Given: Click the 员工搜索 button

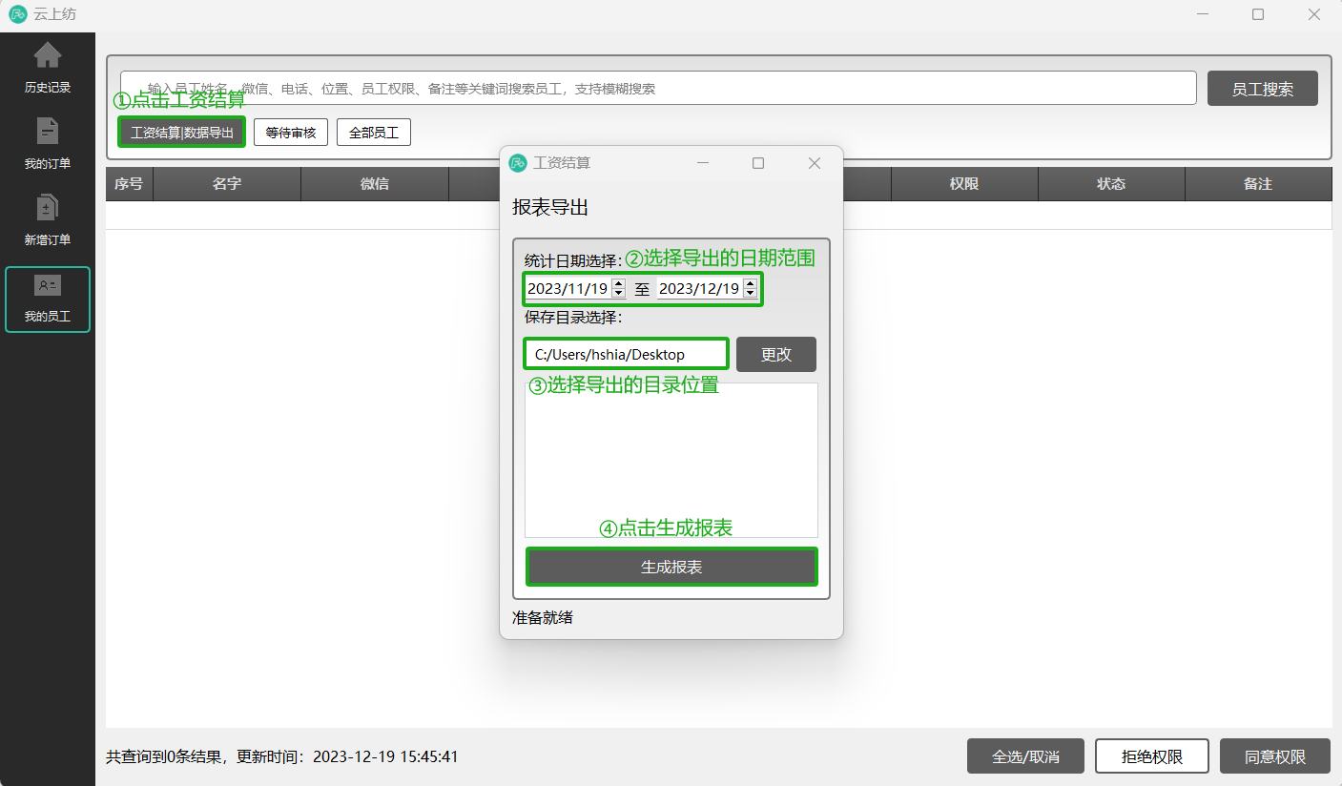Looking at the screenshot, I should click(1263, 89).
